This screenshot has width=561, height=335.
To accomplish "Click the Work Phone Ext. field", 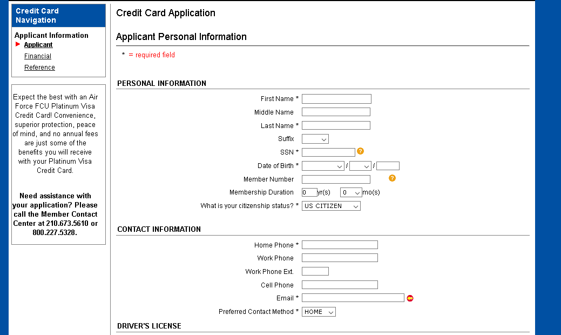I will pyautogui.click(x=315, y=271).
